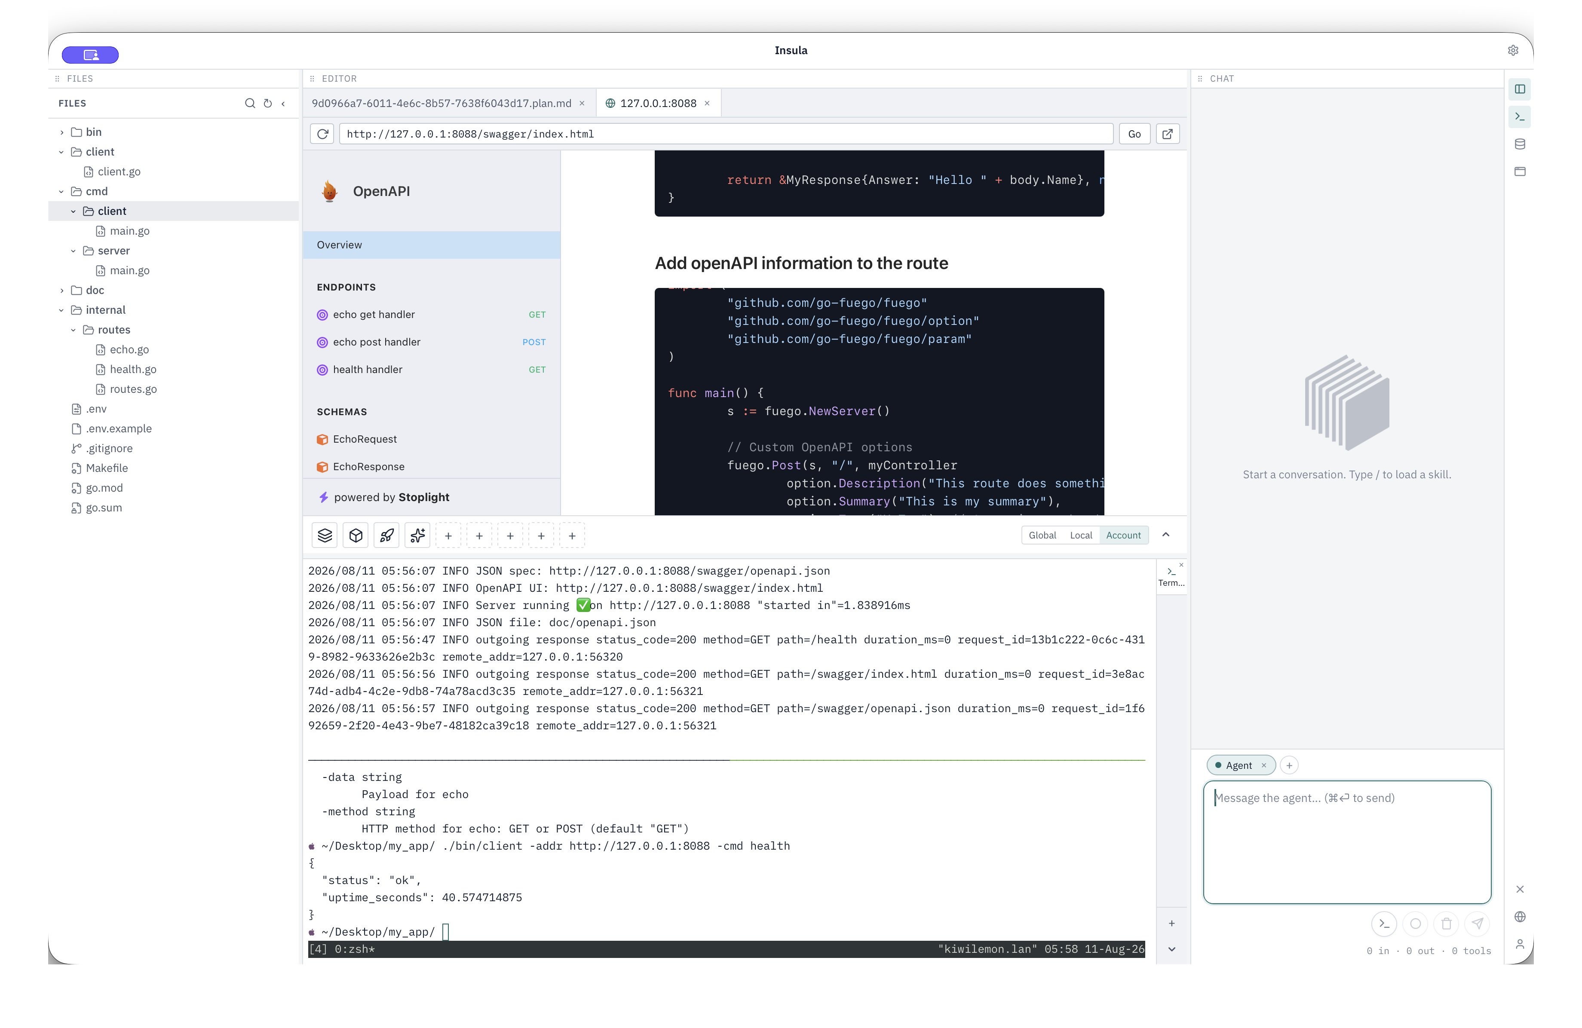Toggle side panel layout icon

point(1520,89)
